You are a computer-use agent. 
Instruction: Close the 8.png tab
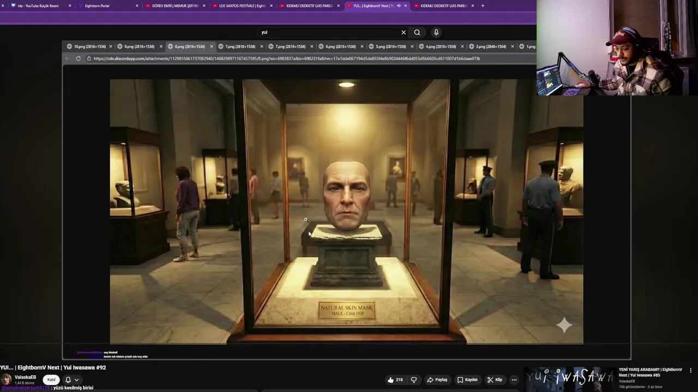(211, 46)
